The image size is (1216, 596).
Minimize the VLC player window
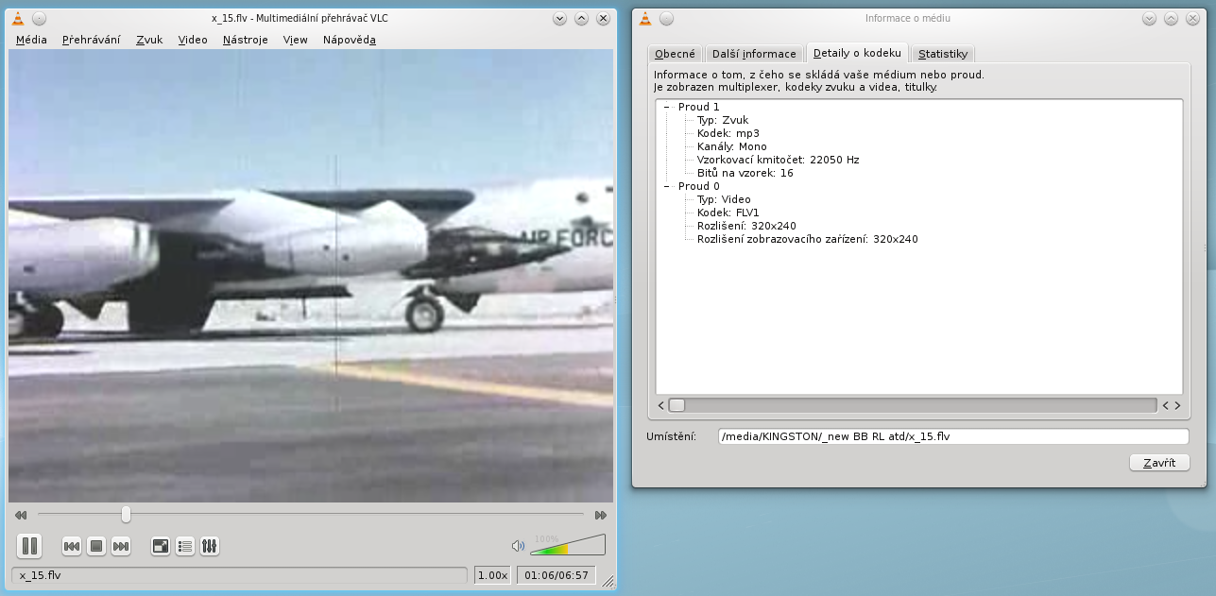coord(560,18)
